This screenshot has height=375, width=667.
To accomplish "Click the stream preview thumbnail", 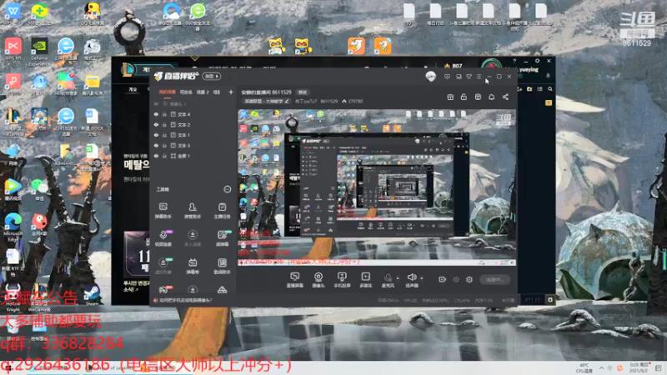I will click(x=377, y=187).
